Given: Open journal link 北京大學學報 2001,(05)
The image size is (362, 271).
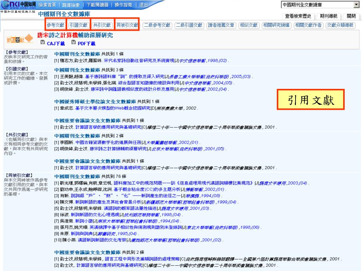Looking at the screenshot, I should click(x=188, y=149).
